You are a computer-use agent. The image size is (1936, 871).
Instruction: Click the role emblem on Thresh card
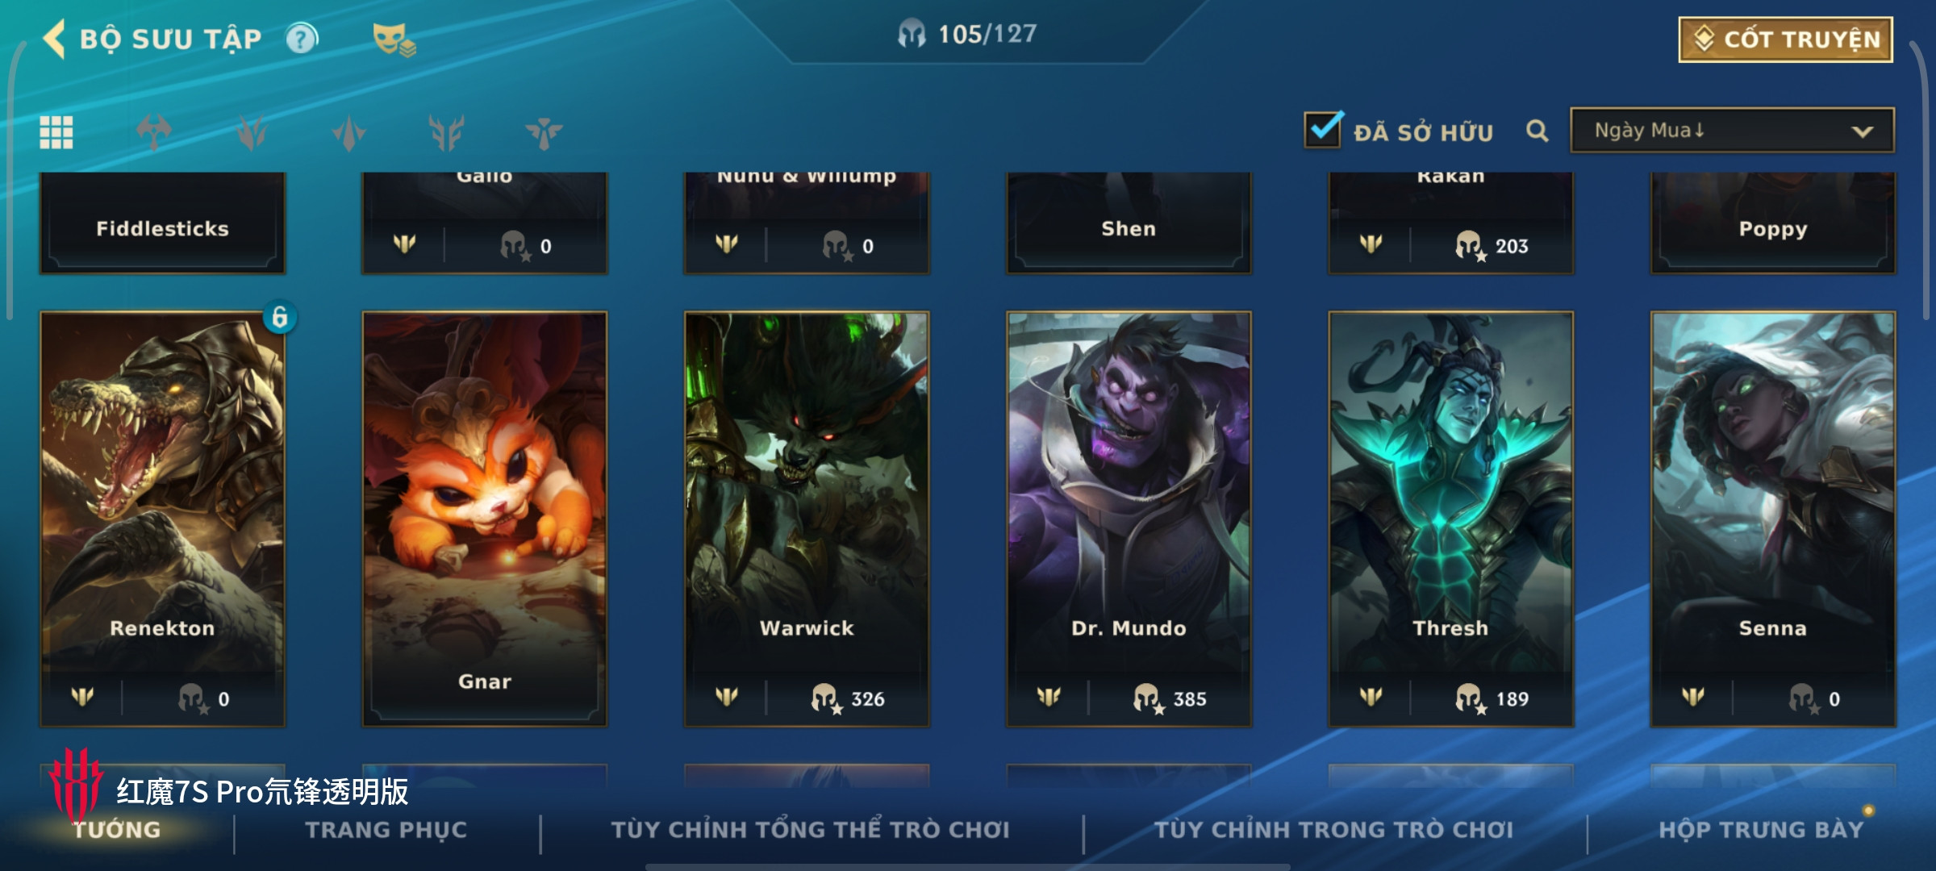click(1371, 696)
